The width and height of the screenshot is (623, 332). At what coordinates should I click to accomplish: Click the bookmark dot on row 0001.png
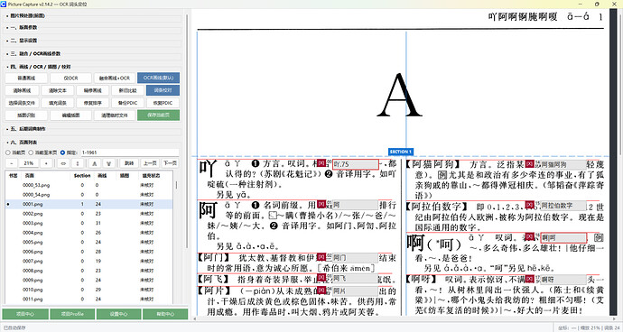point(8,204)
